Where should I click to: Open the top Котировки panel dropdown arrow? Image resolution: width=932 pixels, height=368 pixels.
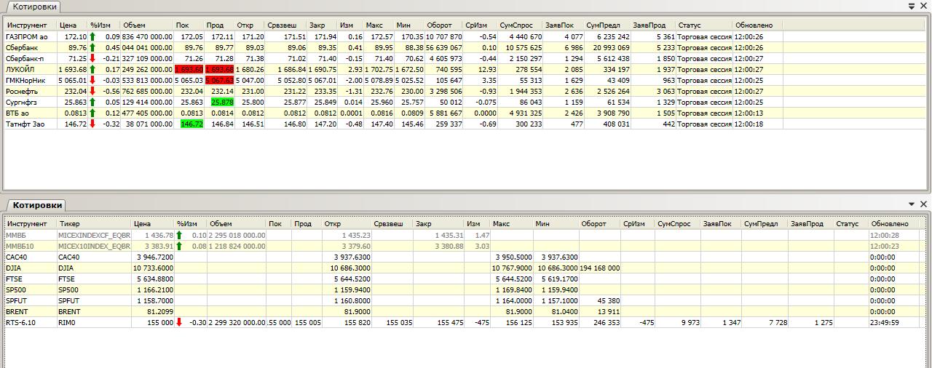point(912,6)
